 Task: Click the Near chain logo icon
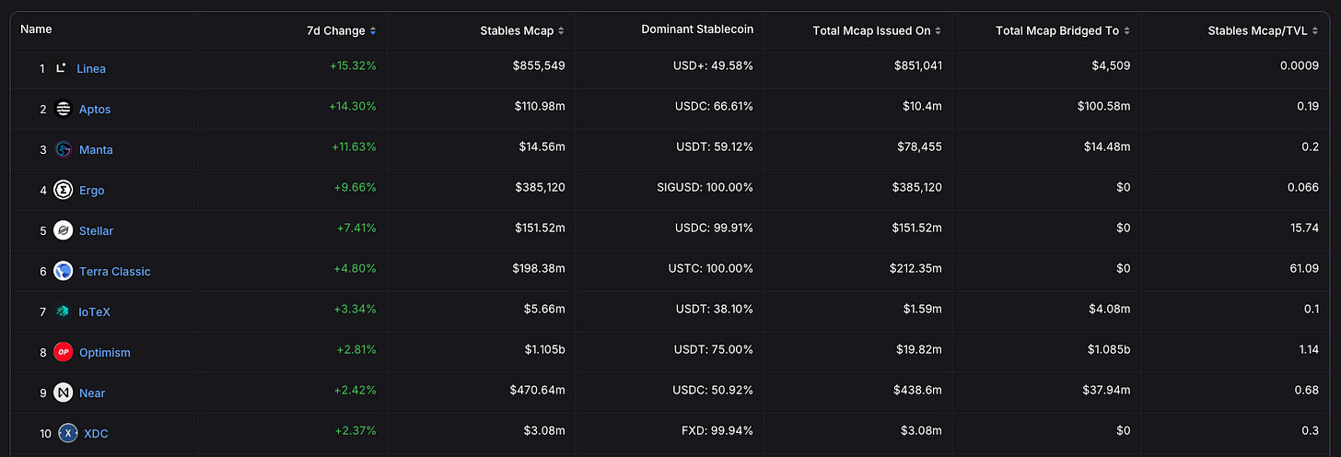pyautogui.click(x=63, y=393)
